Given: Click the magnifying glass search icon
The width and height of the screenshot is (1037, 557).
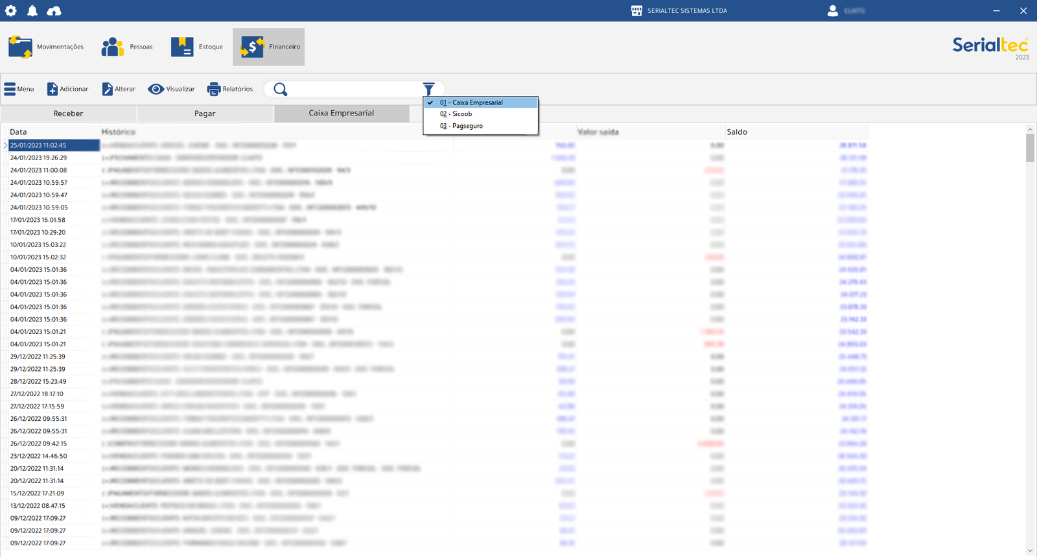Looking at the screenshot, I should 280,89.
